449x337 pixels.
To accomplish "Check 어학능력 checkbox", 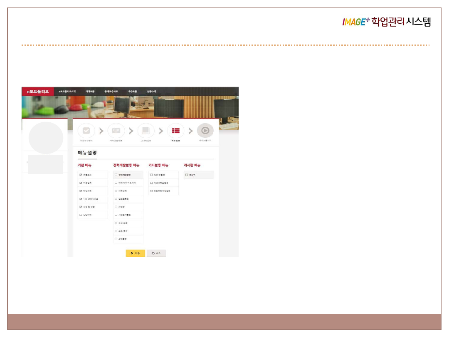I will [x=116, y=191].
